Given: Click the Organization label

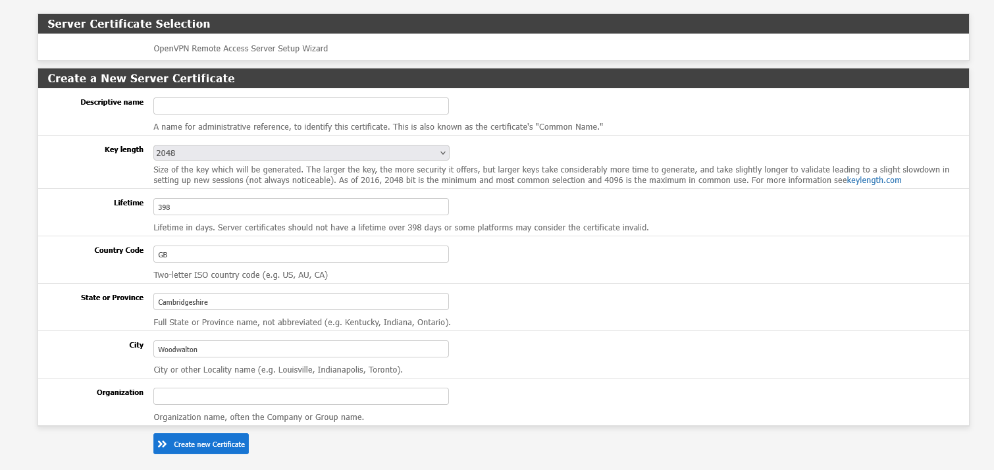Looking at the screenshot, I should (x=120, y=392).
